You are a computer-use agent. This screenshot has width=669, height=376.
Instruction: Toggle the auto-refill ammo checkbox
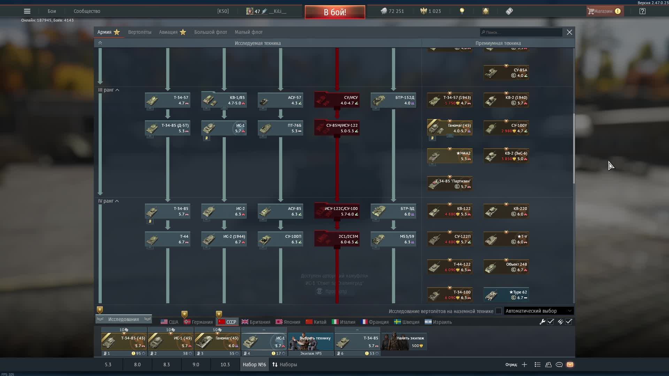(569, 322)
